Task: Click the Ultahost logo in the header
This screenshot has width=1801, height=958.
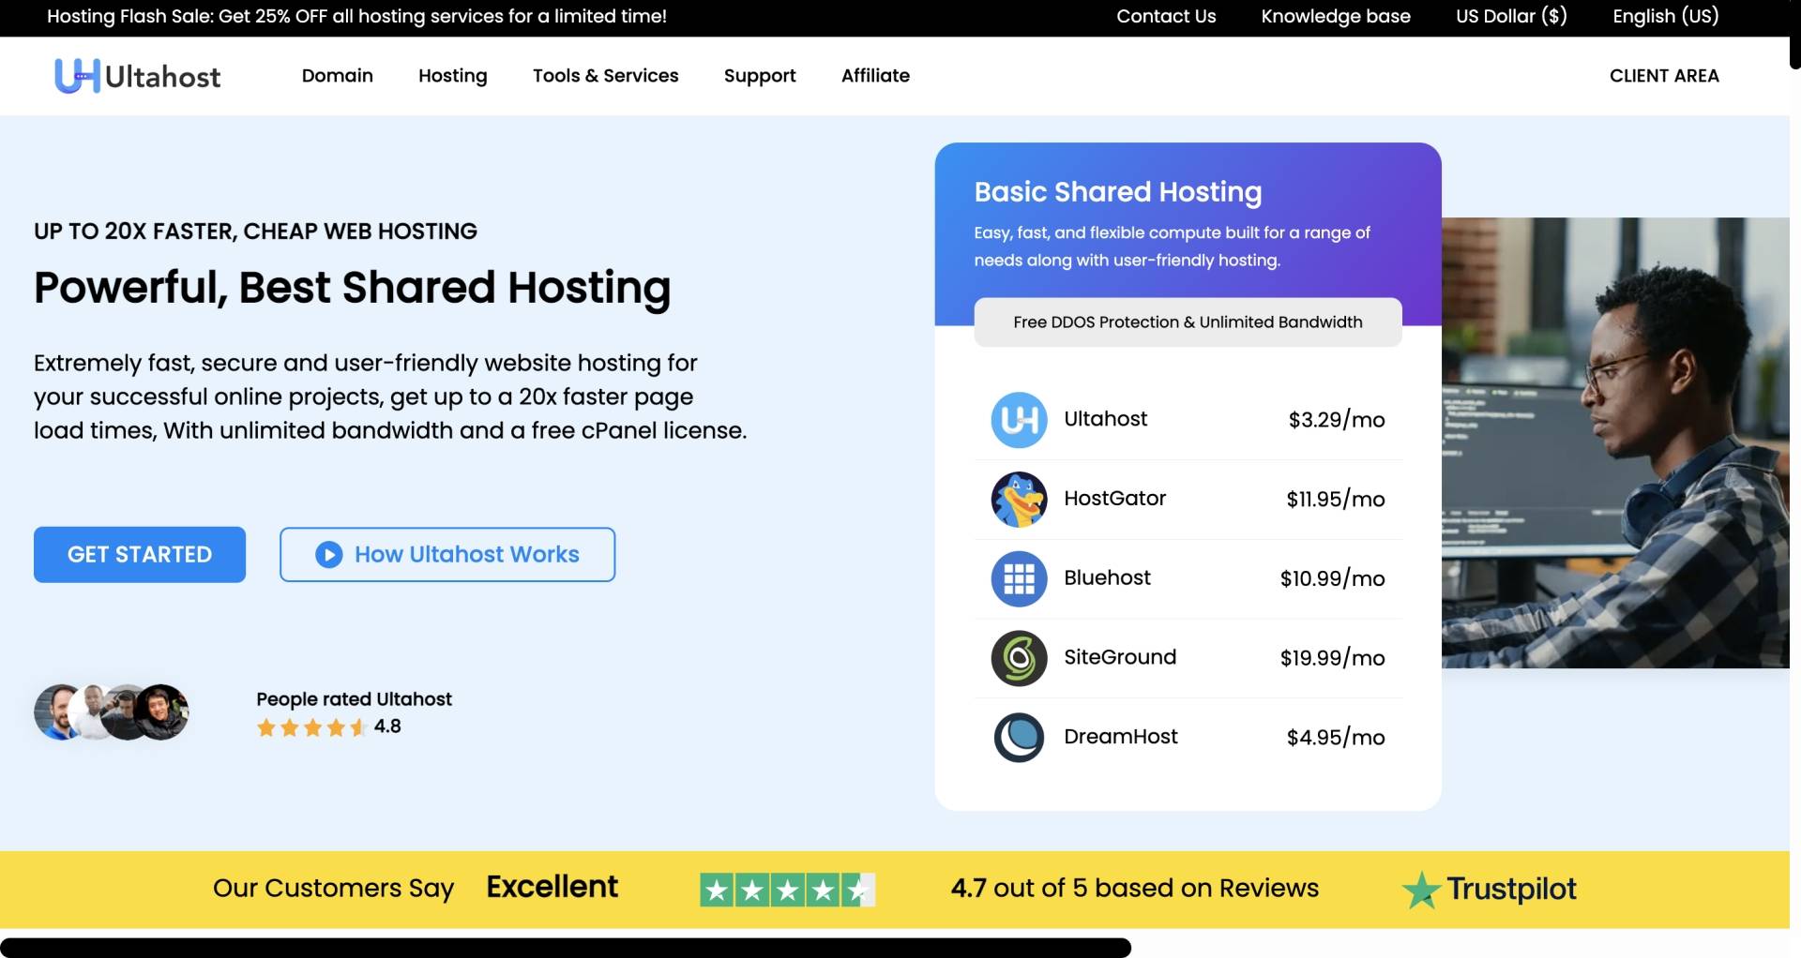Action: pos(137,76)
